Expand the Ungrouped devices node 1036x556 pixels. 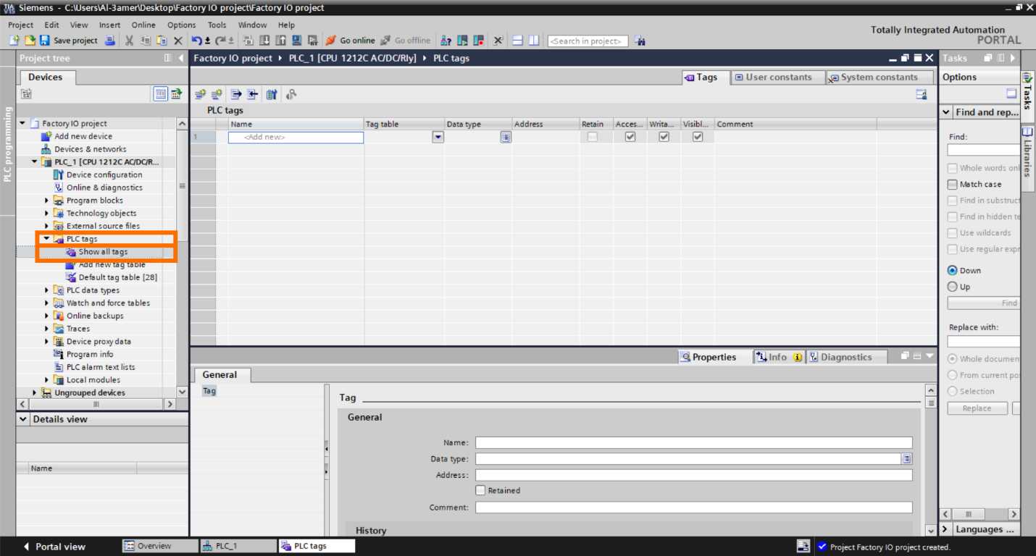[35, 392]
